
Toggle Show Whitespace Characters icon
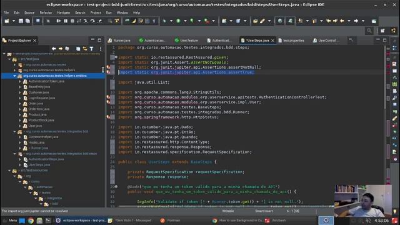click(x=154, y=21)
